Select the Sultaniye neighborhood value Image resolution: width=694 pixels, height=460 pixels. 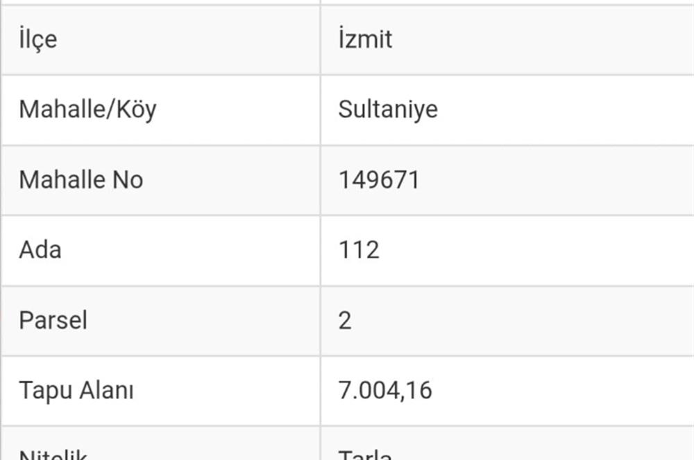(x=388, y=109)
